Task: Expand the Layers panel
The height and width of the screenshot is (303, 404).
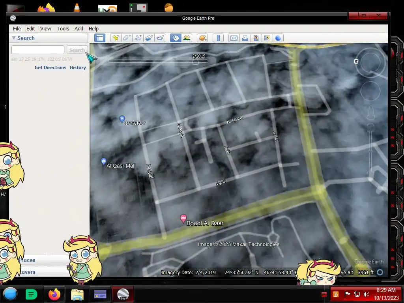Action: click(27, 272)
